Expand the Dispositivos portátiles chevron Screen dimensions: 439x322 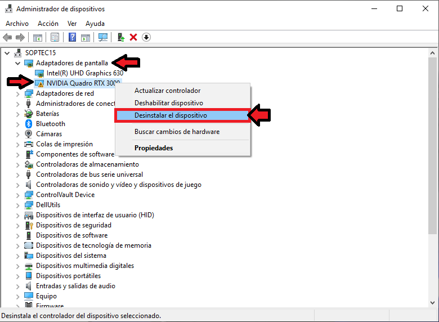click(18, 276)
